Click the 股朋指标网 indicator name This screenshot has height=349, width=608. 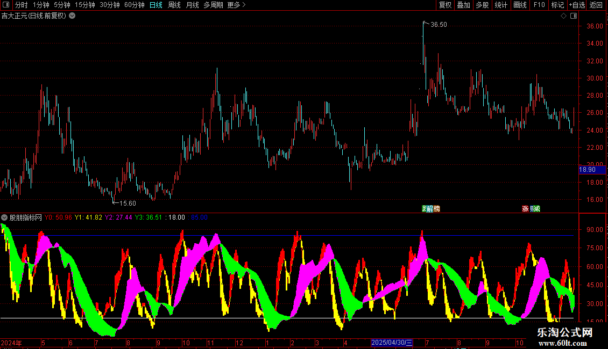tap(26, 217)
